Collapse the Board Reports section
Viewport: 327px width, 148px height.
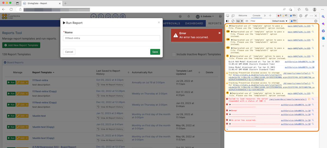pos(5,62)
